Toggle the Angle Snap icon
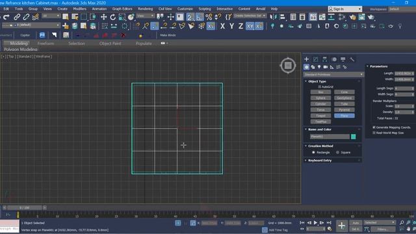This screenshot has height=234, width=416. pyautogui.click(x=200, y=18)
